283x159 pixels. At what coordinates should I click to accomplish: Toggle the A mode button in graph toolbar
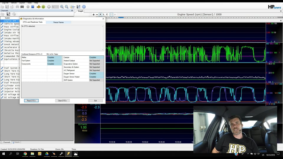click(x=101, y=14)
